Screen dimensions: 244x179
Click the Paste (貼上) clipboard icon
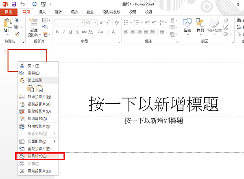pyautogui.click(x=7, y=23)
